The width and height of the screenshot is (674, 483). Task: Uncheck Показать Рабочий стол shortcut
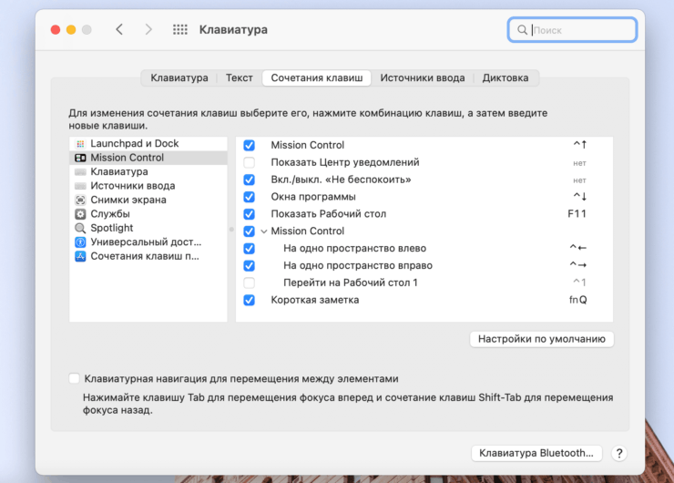pyautogui.click(x=249, y=214)
